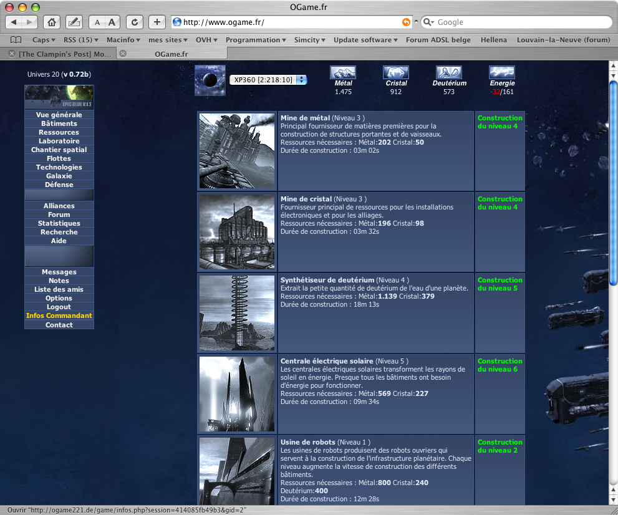Expand the Macinfo bookmarks folder
618x515 pixels.
click(123, 40)
